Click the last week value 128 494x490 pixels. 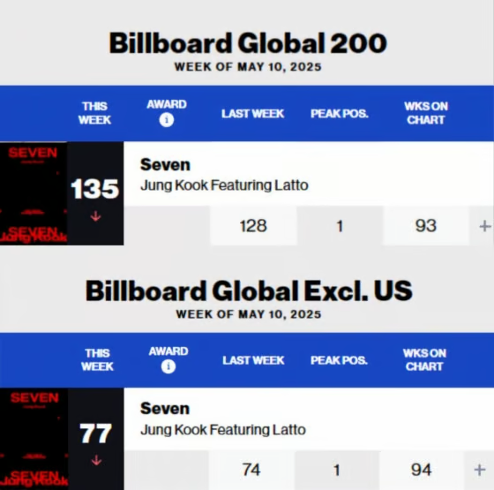253,226
